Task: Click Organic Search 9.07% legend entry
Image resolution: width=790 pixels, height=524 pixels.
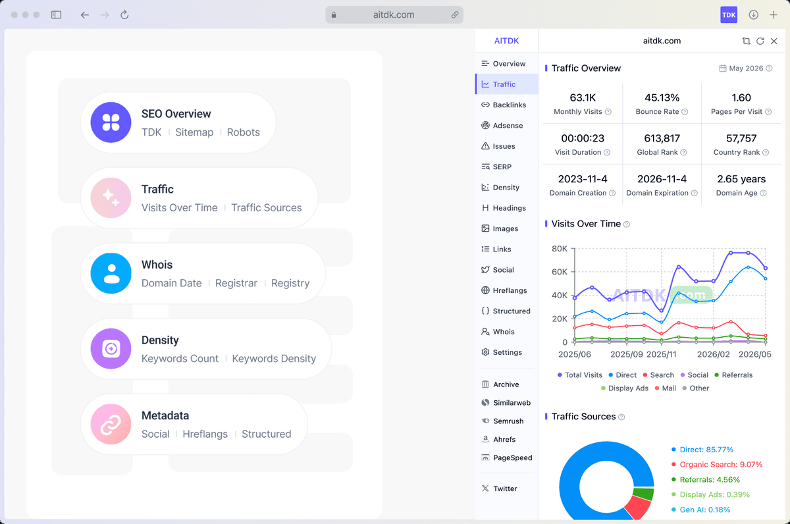Action: click(x=716, y=465)
